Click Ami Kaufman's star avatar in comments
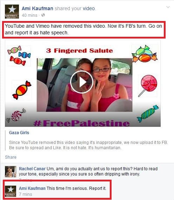Image resolution: width=174 pixels, height=200 pixels. tap(11, 191)
